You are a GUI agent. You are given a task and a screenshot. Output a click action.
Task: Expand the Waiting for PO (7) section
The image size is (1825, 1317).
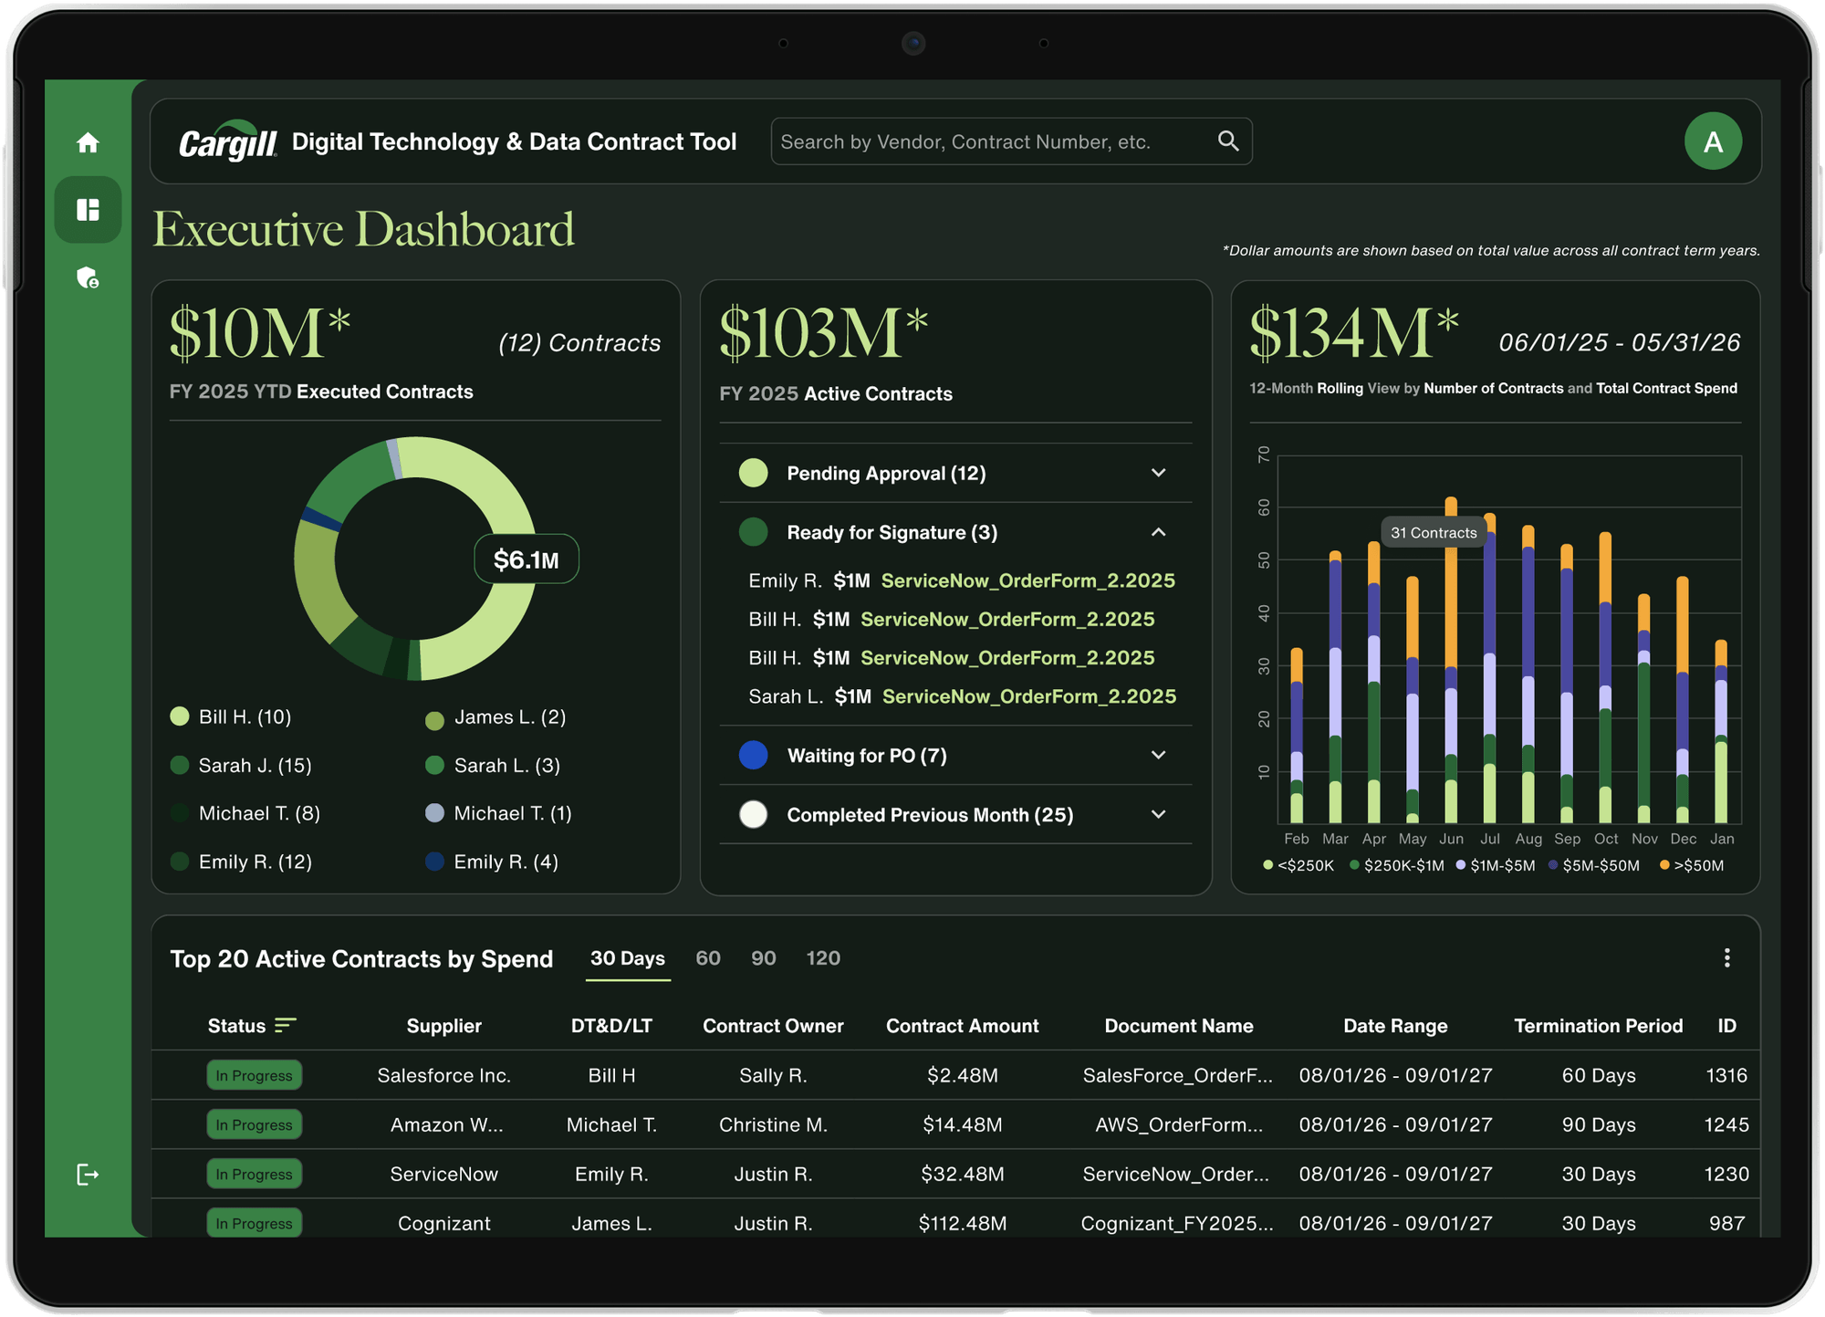(x=955, y=756)
